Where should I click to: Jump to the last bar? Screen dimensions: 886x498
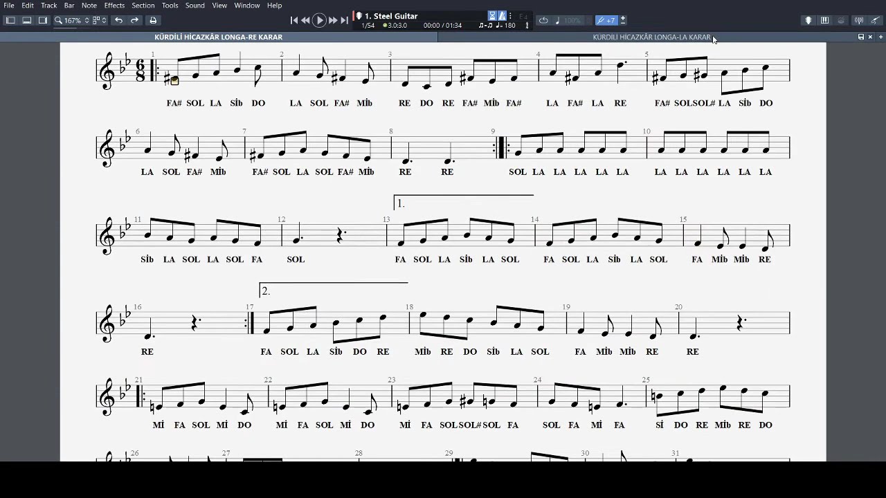click(x=344, y=21)
